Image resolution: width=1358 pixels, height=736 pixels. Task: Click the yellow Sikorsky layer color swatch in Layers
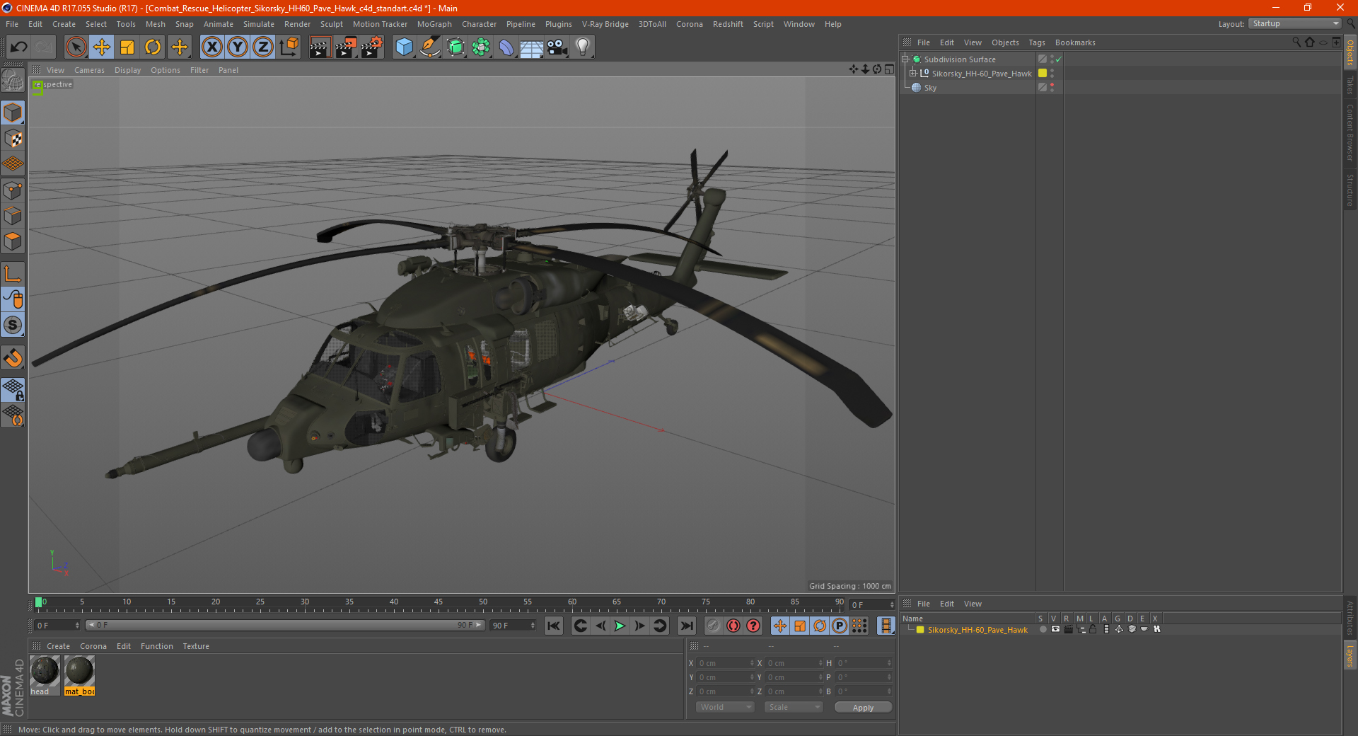click(920, 630)
